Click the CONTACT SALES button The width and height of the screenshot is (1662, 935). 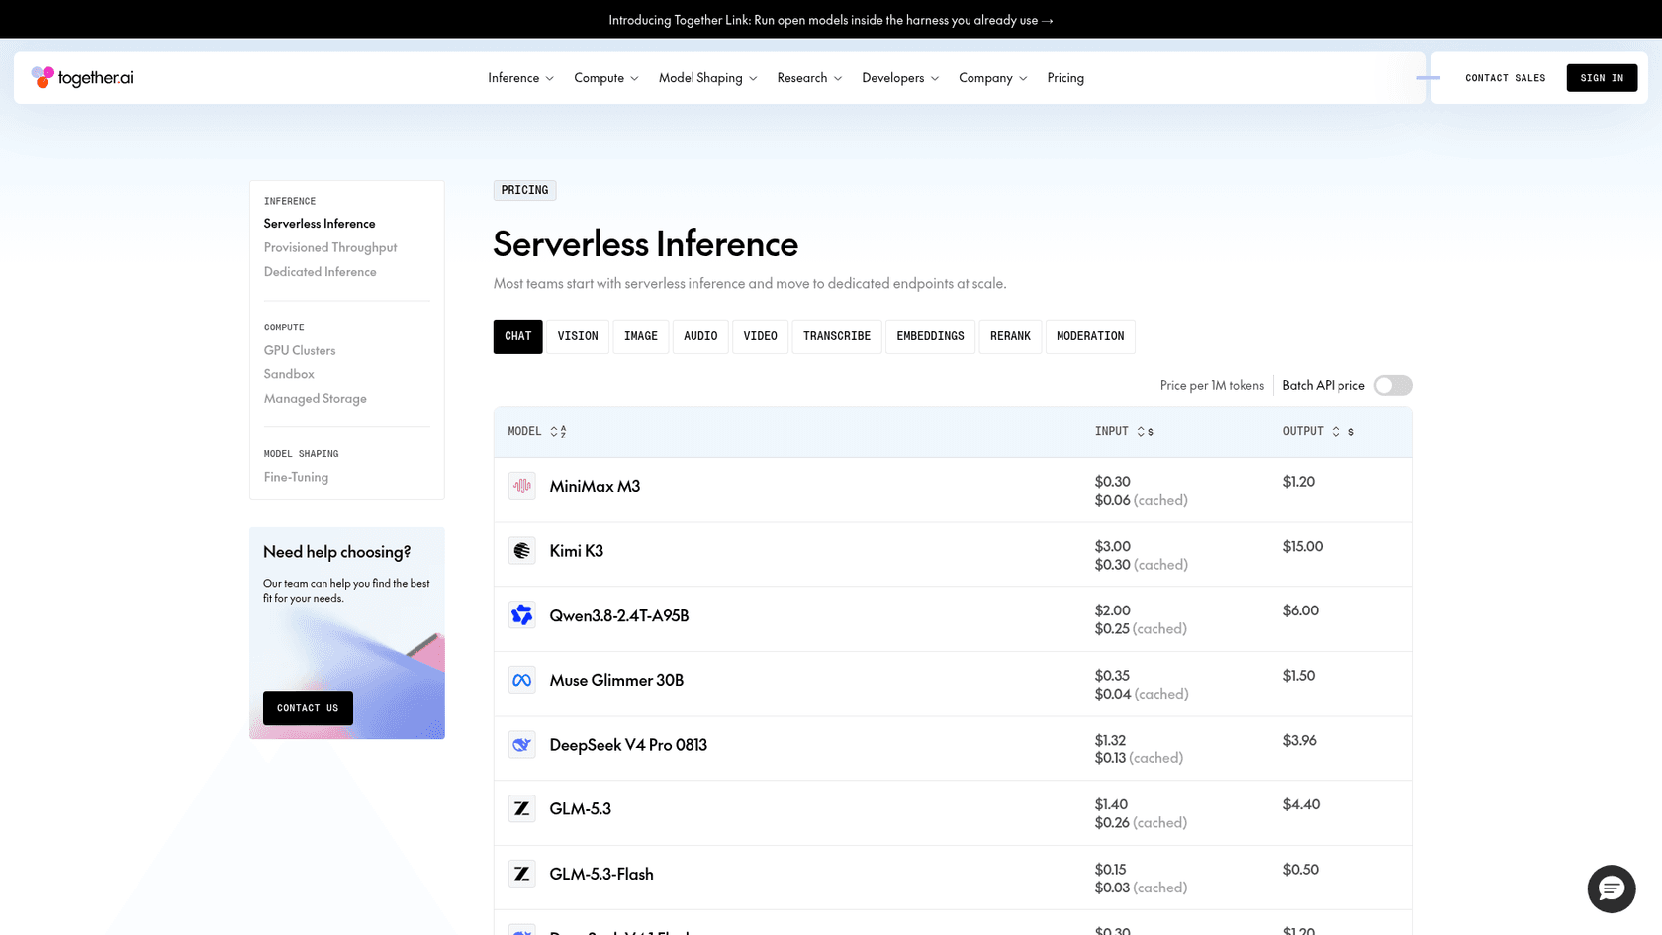point(1505,78)
